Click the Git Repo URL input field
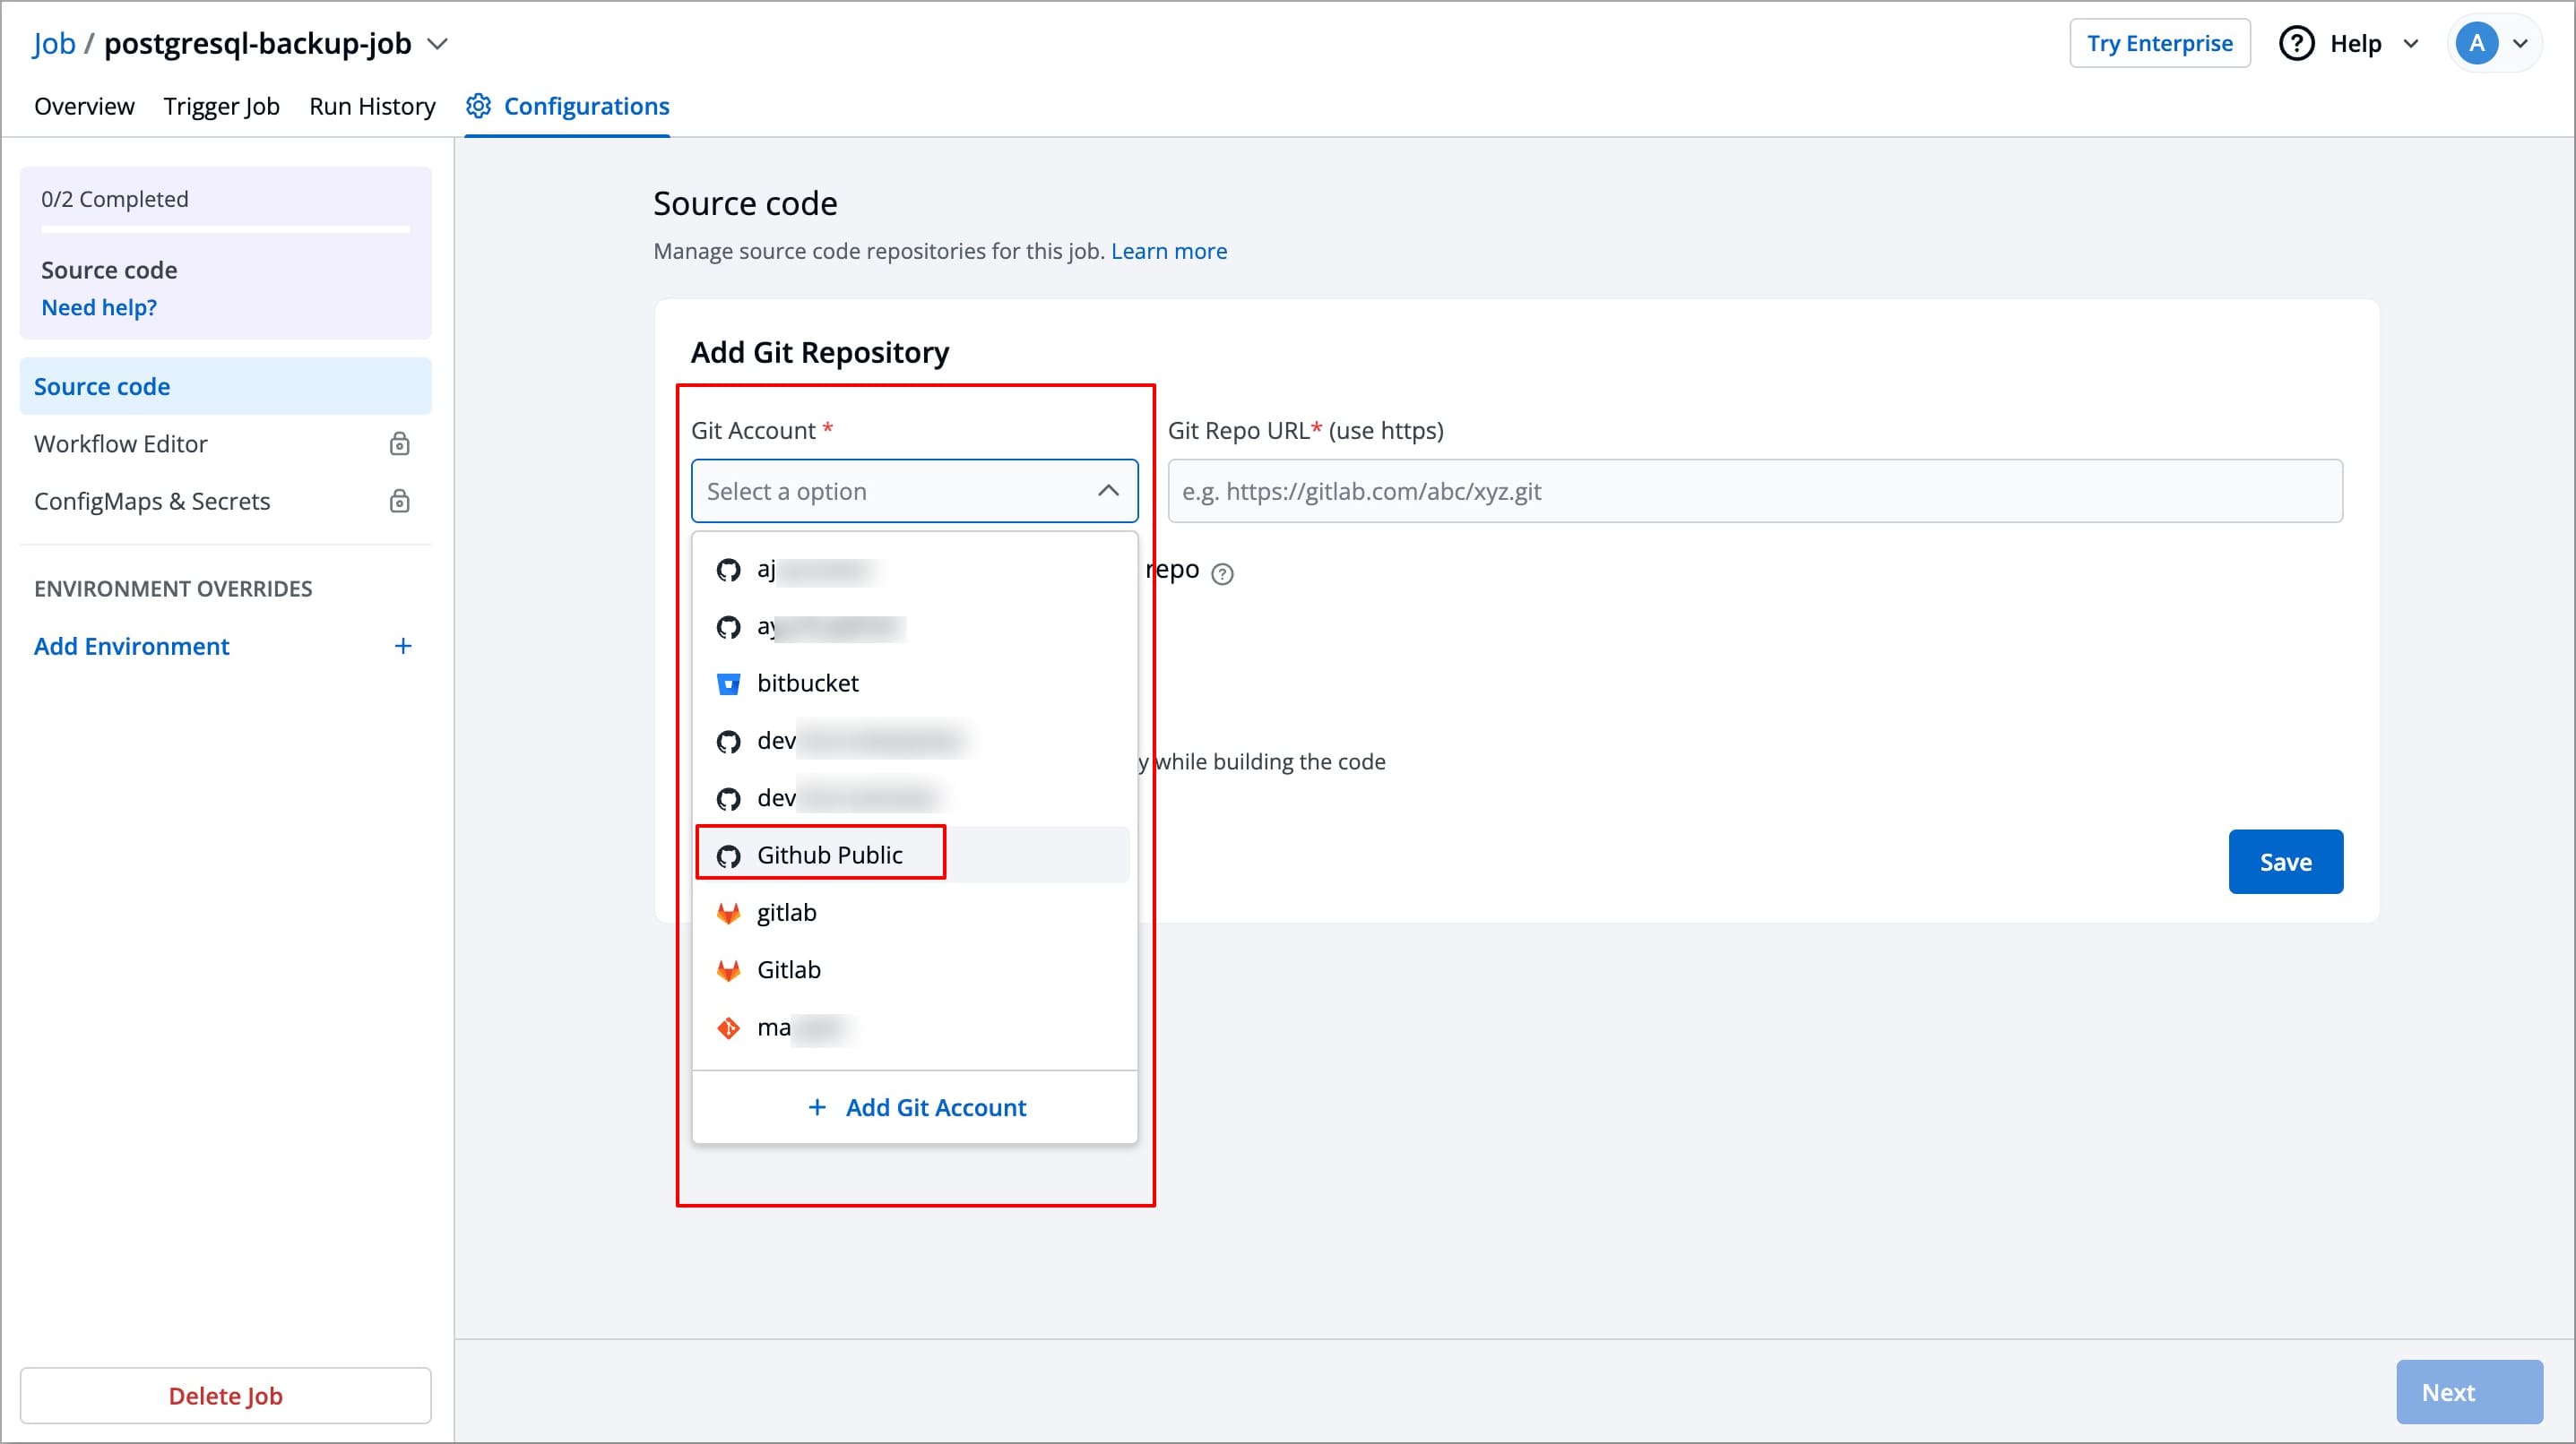The width and height of the screenshot is (2576, 1444). 1755,491
